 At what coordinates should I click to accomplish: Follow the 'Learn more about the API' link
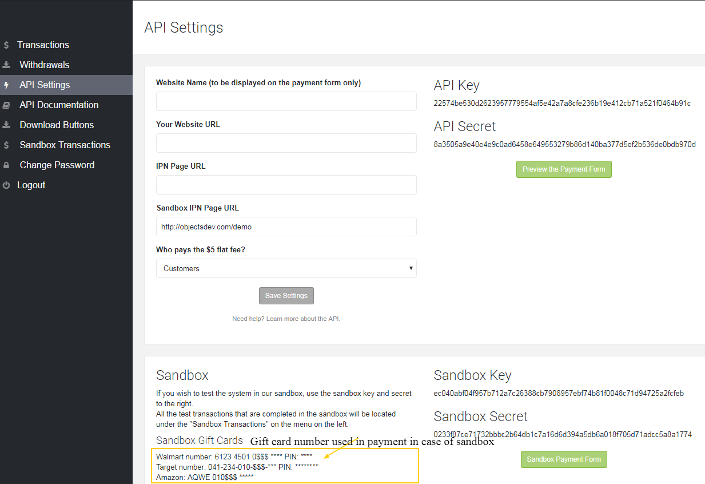coord(303,319)
